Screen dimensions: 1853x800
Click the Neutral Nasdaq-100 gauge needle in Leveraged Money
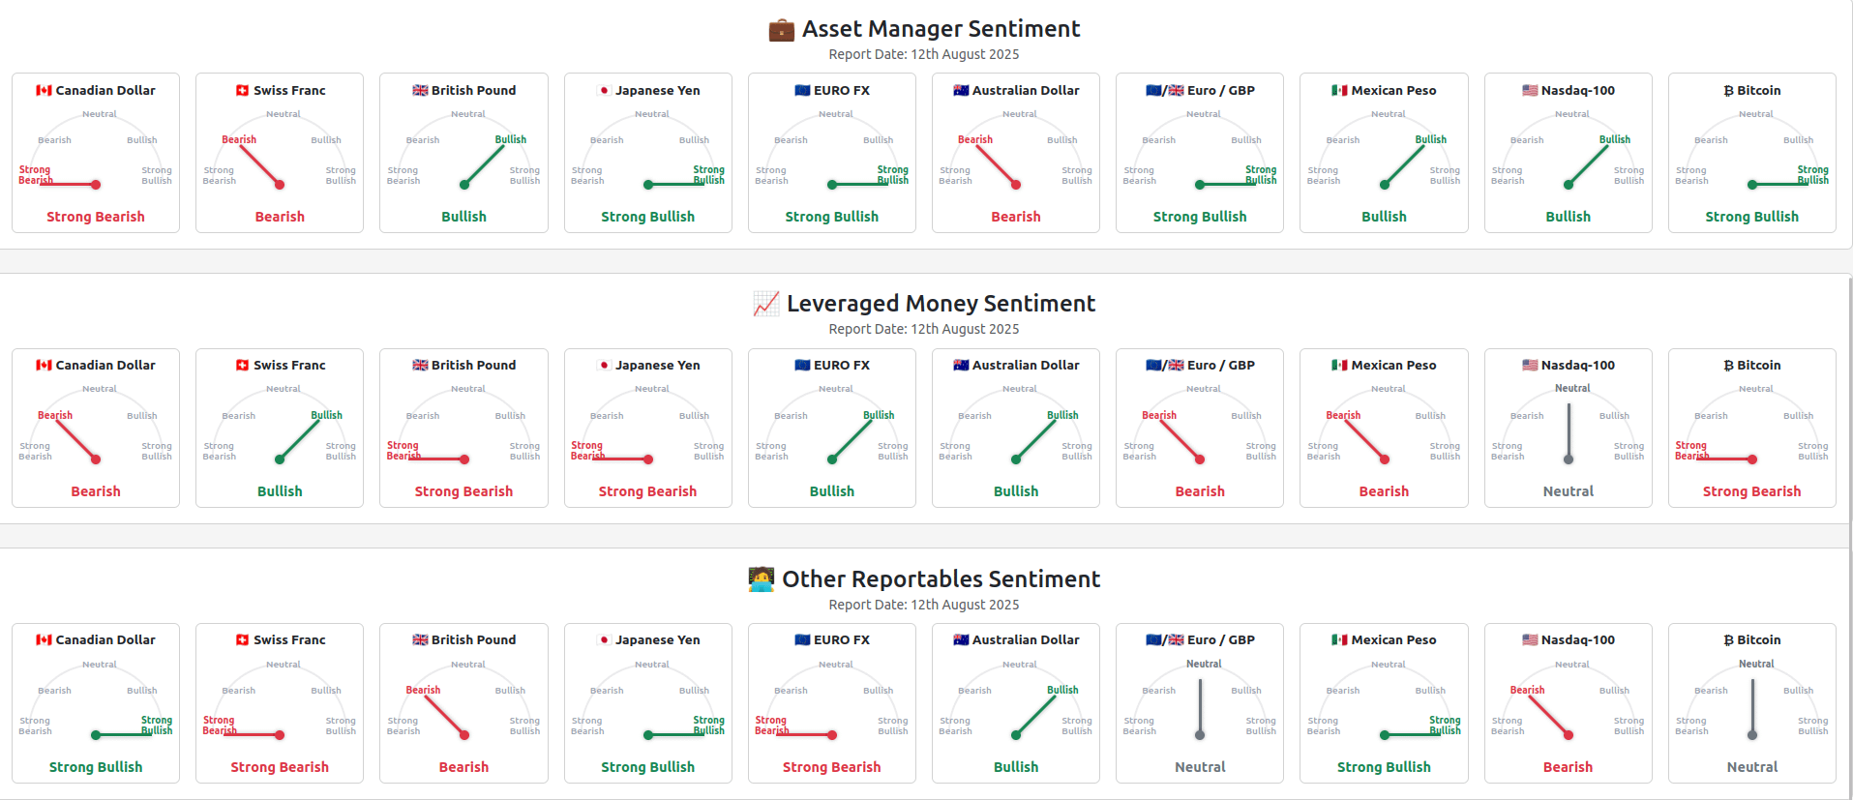(x=1569, y=432)
